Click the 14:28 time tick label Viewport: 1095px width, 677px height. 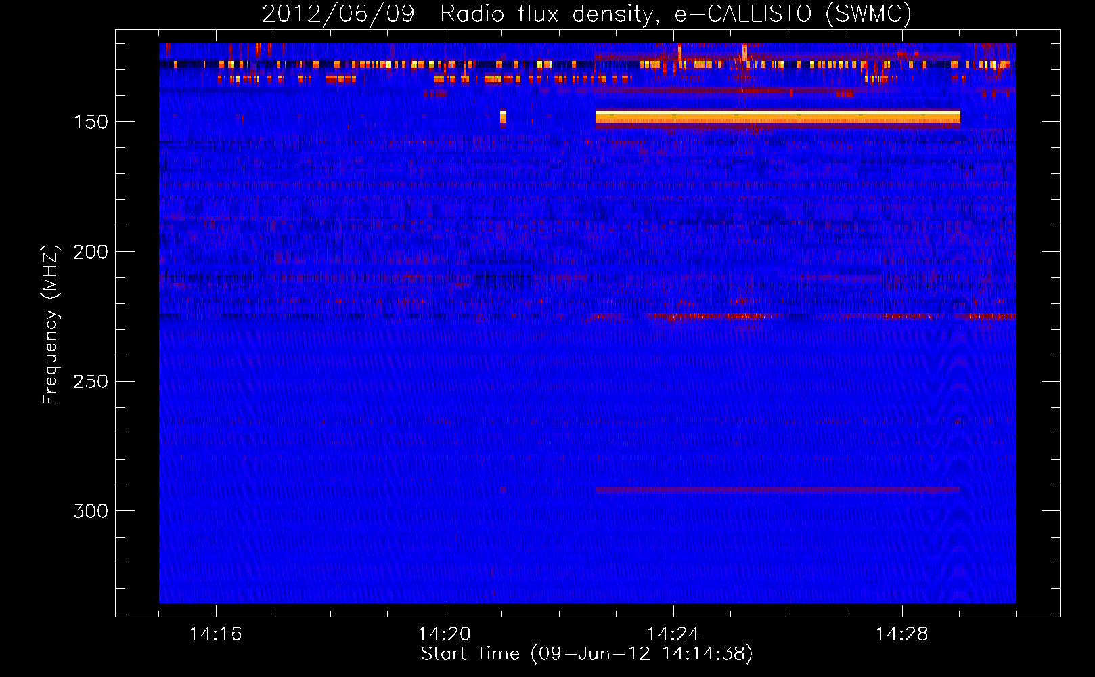click(902, 634)
